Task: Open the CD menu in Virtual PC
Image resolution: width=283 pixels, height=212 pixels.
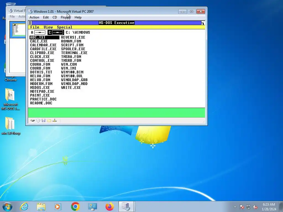Action: 55,17
